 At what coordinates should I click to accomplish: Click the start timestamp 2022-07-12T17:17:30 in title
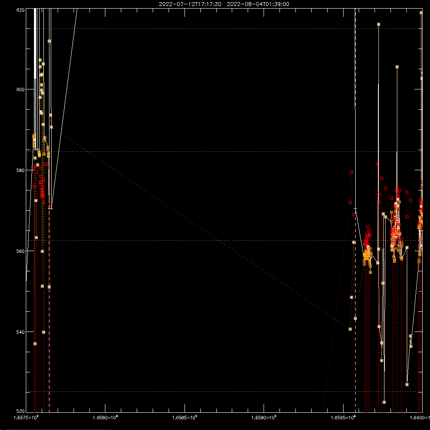tap(190, 4)
